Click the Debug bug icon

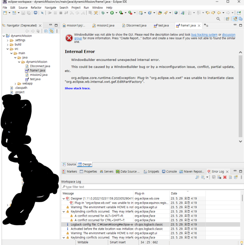tap(103, 13)
